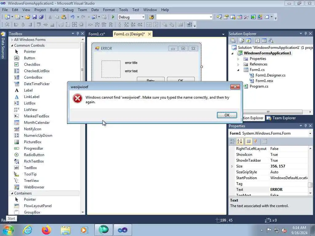This screenshot has width=315, height=236.
Task: Click the Windows Start orb button
Action: [8, 230]
